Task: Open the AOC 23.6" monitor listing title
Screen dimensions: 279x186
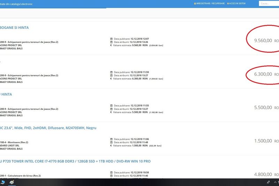Action: pos(48,128)
